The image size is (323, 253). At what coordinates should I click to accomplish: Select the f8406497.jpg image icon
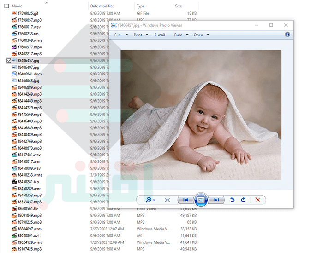[14, 67]
